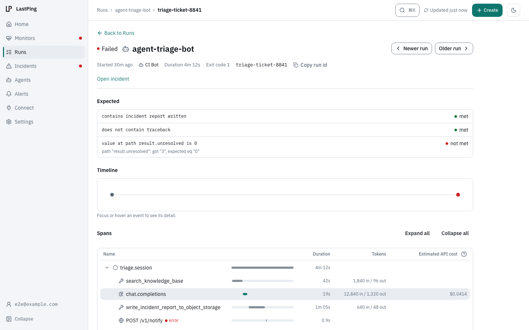
Task: Open Home in the sidebar
Action: point(44,24)
